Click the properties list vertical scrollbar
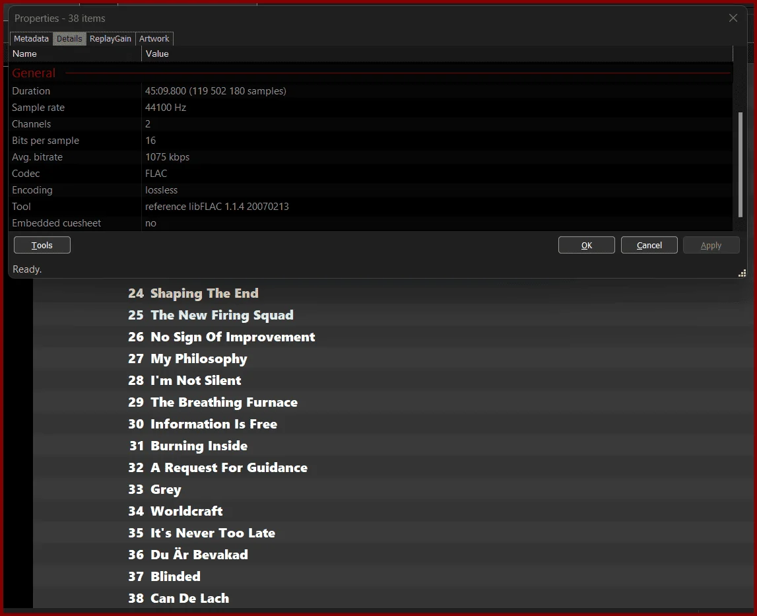 pos(740,164)
